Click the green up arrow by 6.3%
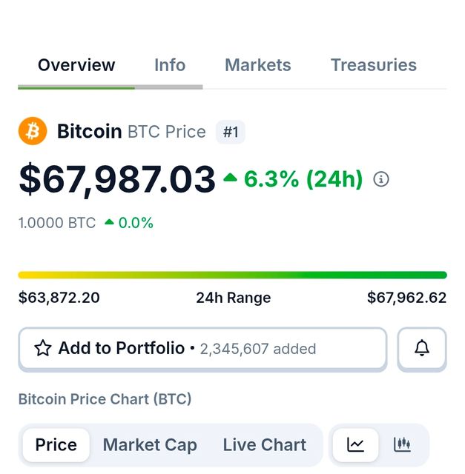465x474 pixels. [230, 178]
